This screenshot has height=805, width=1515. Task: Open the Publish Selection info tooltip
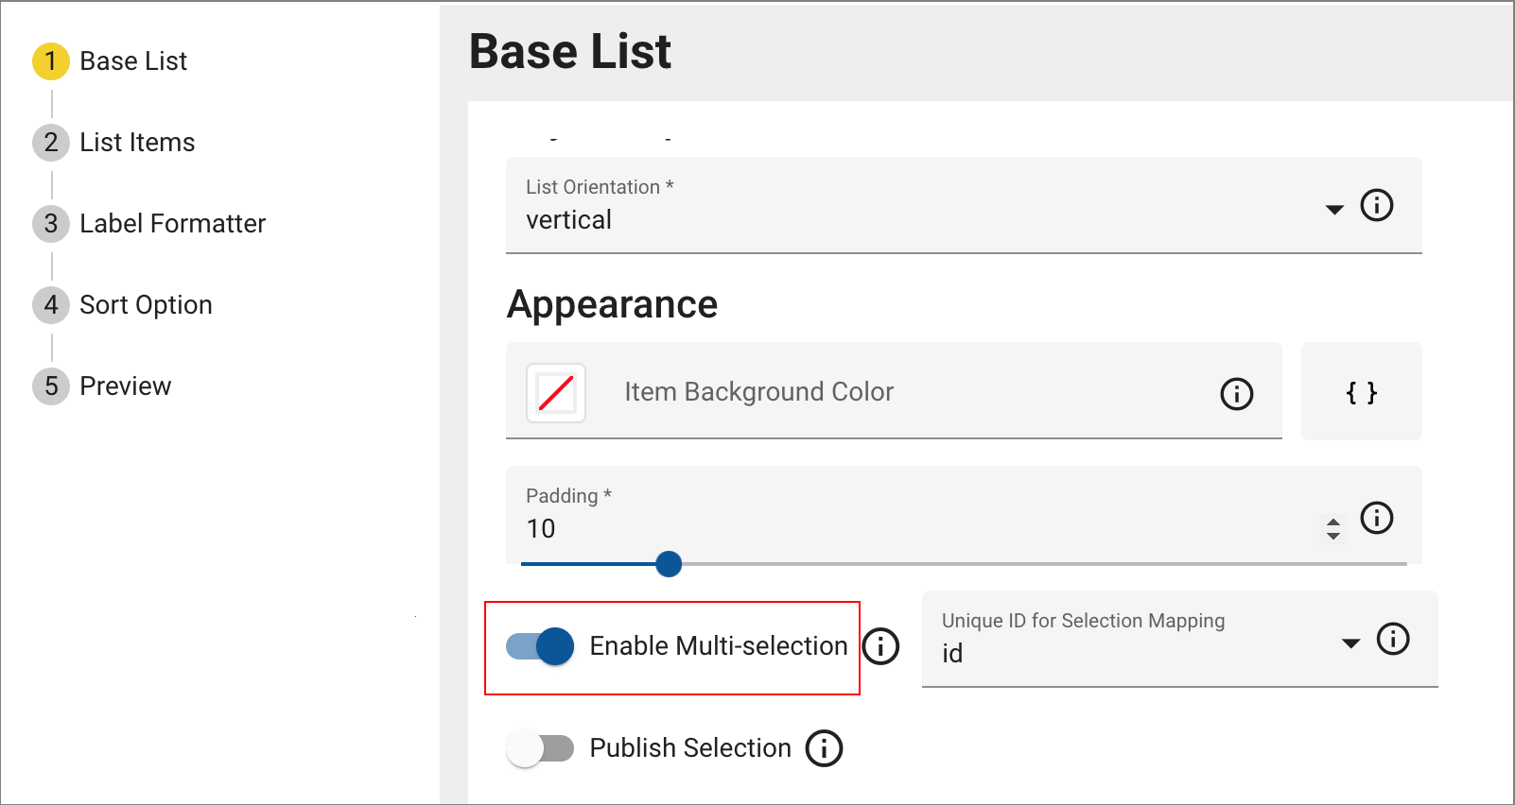pyautogui.click(x=823, y=747)
